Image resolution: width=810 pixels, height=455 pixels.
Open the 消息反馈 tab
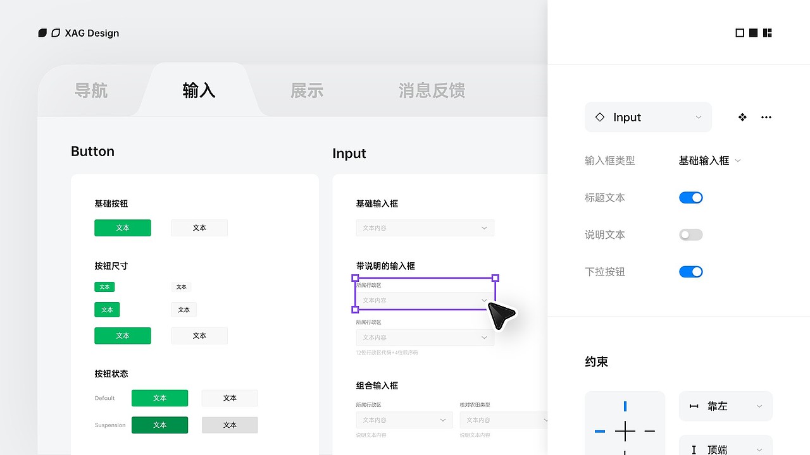tap(431, 90)
